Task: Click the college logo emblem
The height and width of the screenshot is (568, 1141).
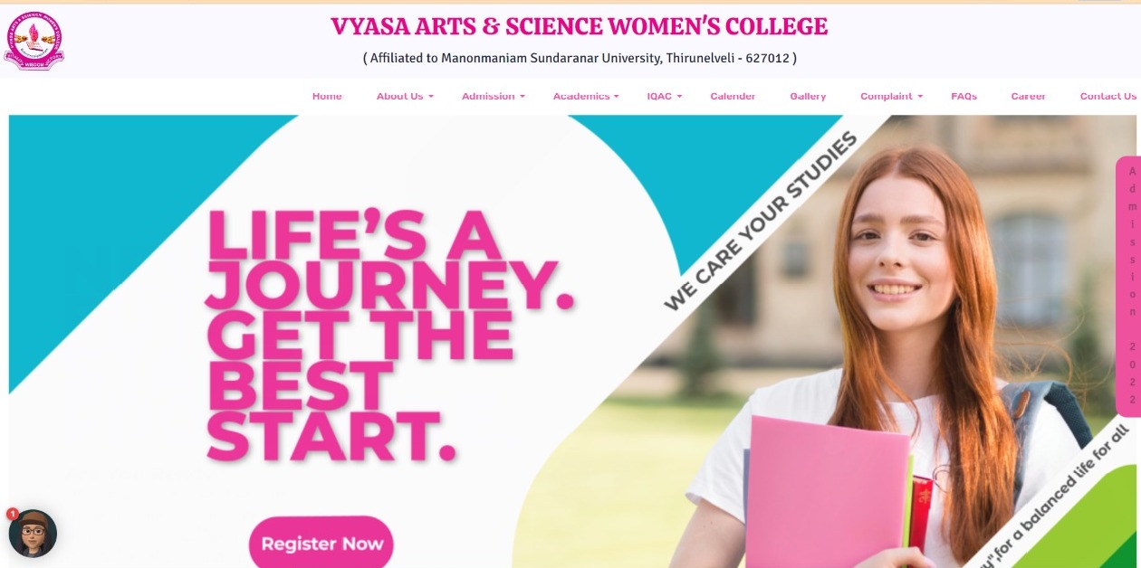Action: pyautogui.click(x=34, y=41)
